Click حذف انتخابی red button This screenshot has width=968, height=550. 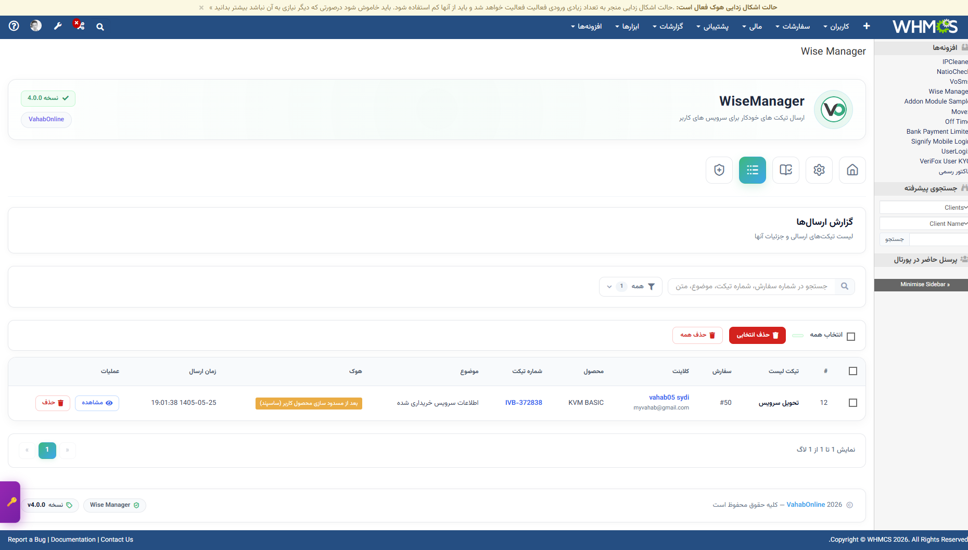(x=757, y=335)
